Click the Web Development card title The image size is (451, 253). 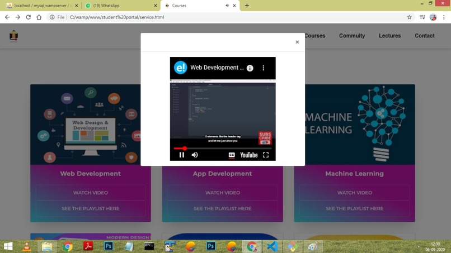click(91, 174)
